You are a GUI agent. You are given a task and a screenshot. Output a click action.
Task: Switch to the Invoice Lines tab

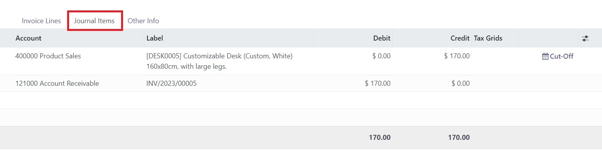click(41, 21)
